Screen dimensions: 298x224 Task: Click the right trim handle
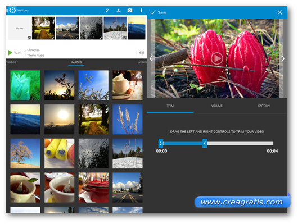pyautogui.click(x=205, y=144)
